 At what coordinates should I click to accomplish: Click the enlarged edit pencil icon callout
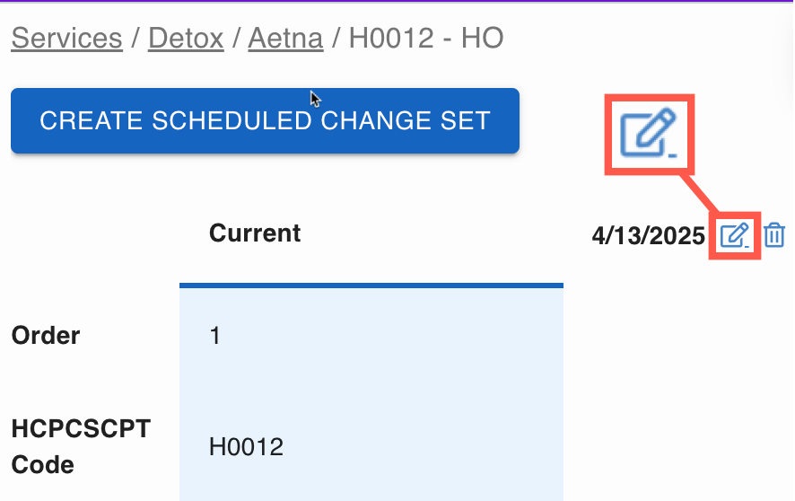coord(650,133)
